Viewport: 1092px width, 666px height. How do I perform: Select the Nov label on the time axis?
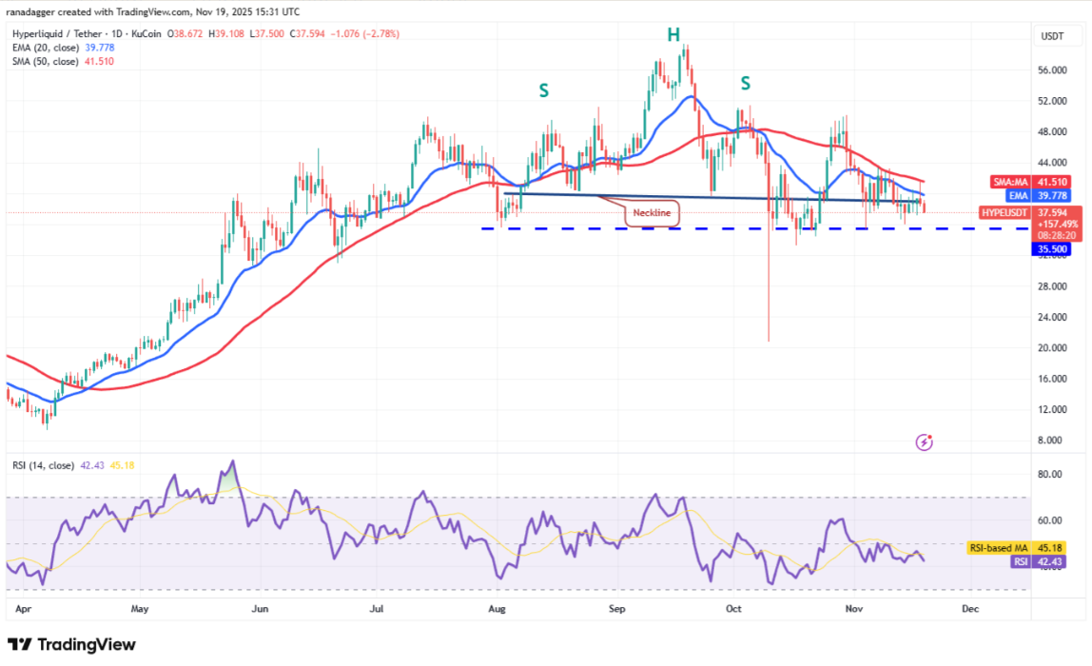click(852, 607)
